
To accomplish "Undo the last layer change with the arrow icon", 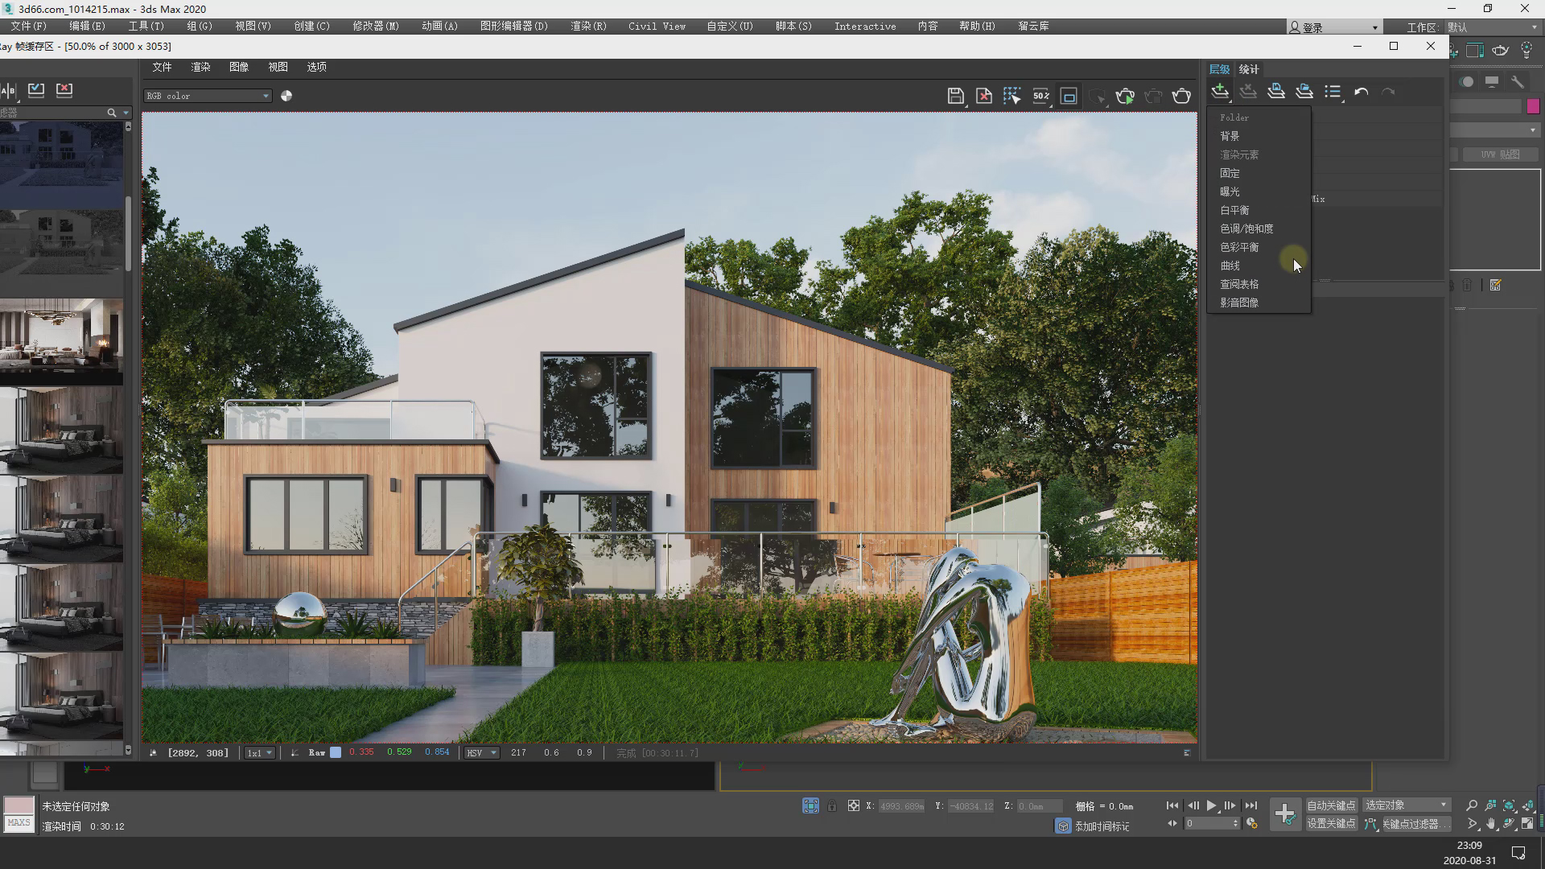I will point(1361,92).
